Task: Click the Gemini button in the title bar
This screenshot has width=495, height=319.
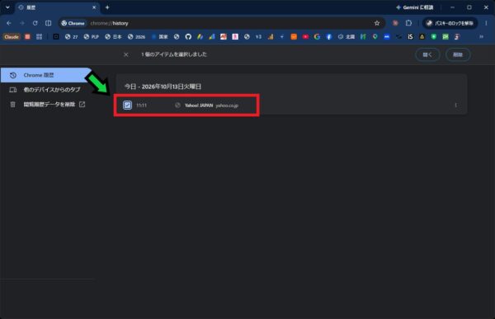Action: click(x=415, y=7)
